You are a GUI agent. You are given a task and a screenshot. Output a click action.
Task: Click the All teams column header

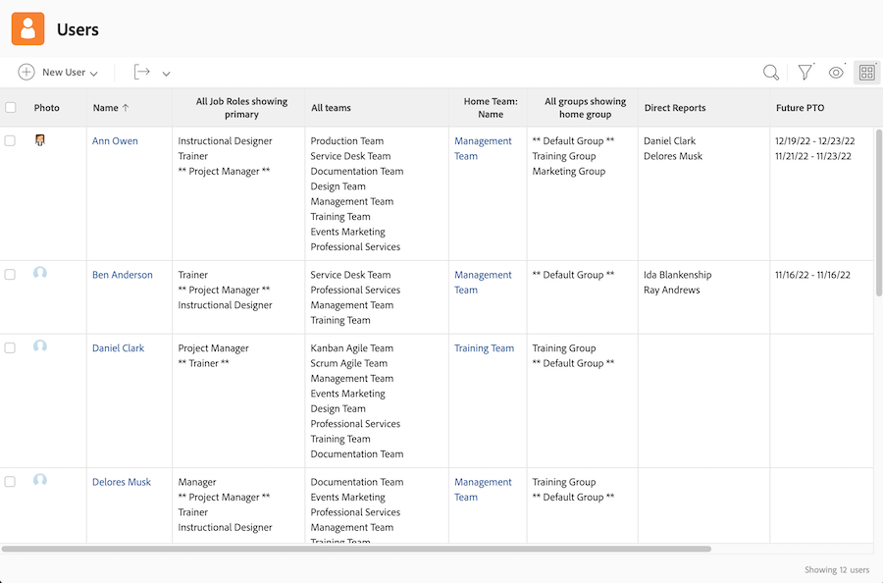tap(331, 108)
